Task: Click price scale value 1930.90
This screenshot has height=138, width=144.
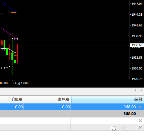Action: click(x=137, y=69)
